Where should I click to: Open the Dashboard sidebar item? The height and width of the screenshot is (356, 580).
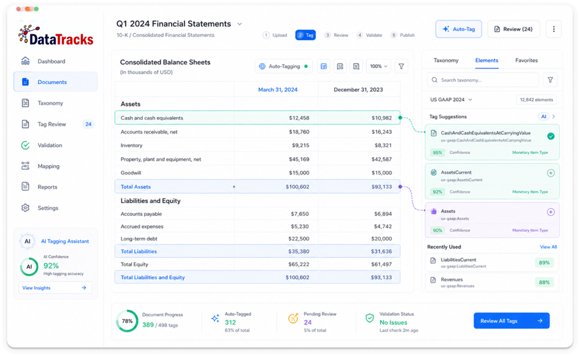51,61
